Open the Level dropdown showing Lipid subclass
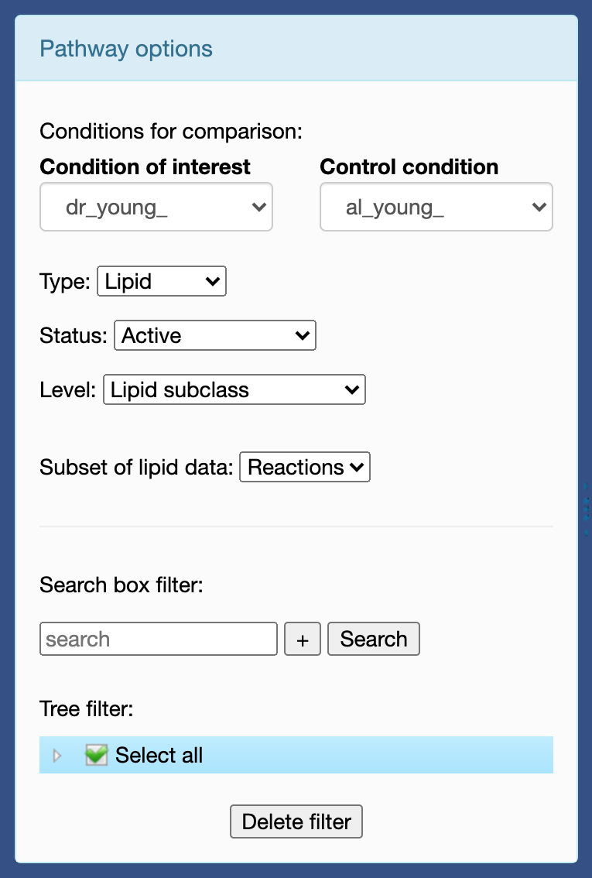This screenshot has height=878, width=592. (234, 390)
